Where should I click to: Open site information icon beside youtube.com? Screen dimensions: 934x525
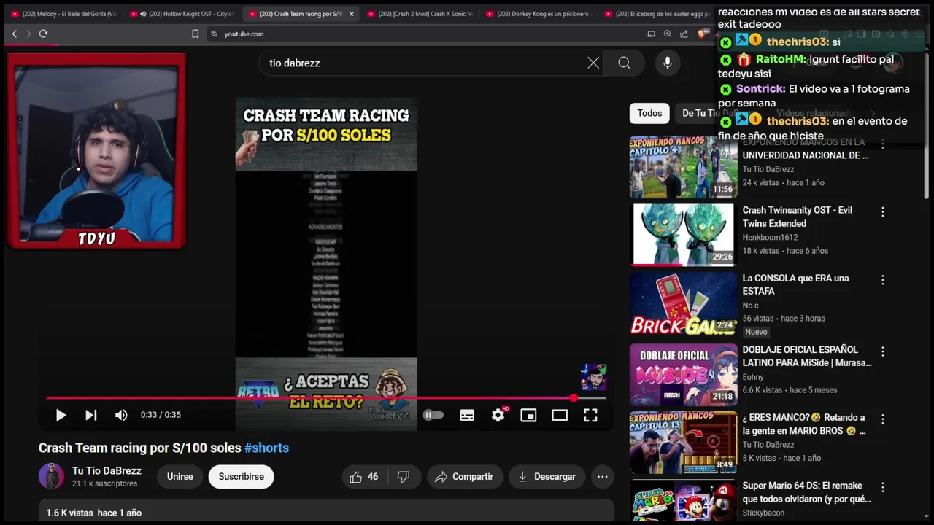[214, 34]
